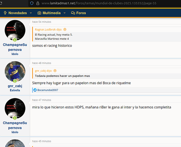
Task: Click the 'Estrella' user title under gnr_cabj
Action: tap(15, 90)
